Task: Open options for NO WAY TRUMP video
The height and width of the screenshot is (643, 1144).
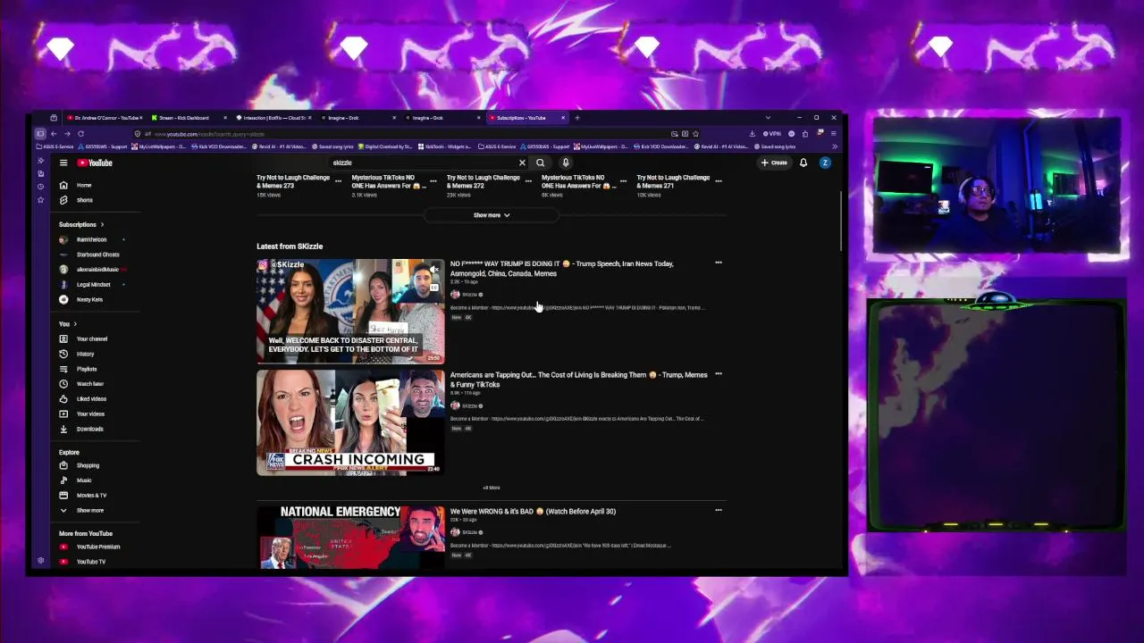Action: coord(719,263)
